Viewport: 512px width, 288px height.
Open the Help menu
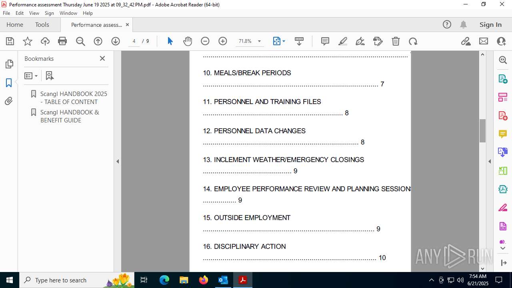[x=88, y=13]
